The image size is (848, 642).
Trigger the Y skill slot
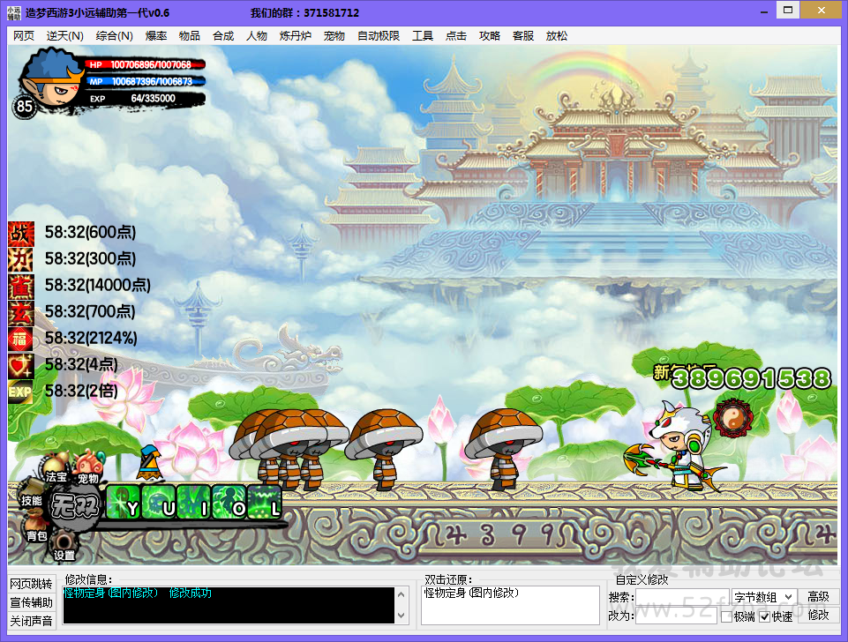coord(124,503)
